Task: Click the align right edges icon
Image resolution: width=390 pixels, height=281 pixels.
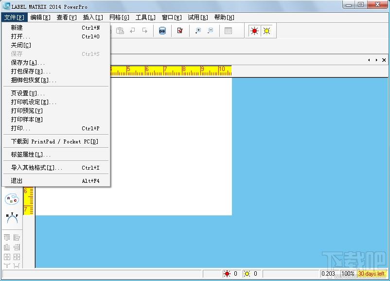Action: click(17, 247)
